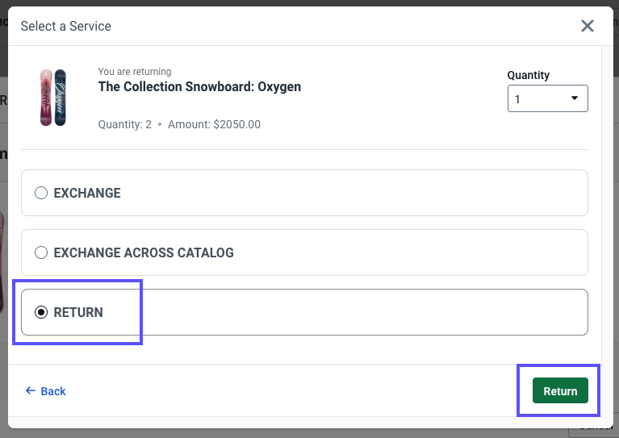Click the selected value '1' in Quantity box

coord(518,98)
